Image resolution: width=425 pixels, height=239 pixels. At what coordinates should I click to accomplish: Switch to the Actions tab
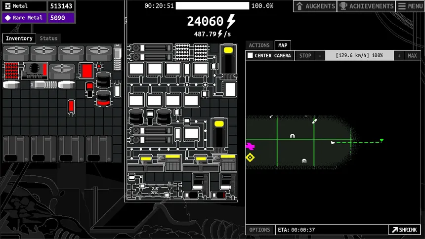259,45
